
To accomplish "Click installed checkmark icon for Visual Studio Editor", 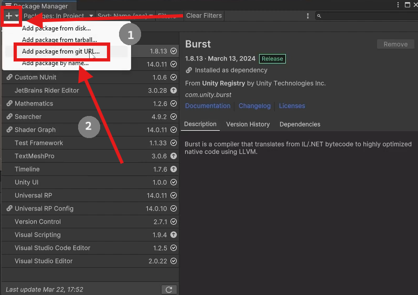I will click(174, 261).
